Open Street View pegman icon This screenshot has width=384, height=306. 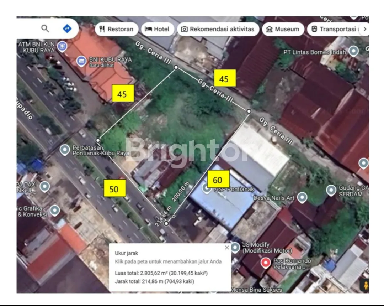364,285
